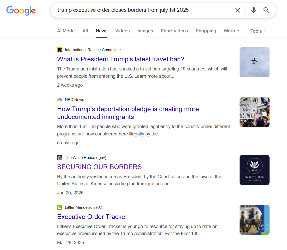Screen dimensions: 287x250
Task: Submit search with magnifying glass icon
Action: pos(266,10)
